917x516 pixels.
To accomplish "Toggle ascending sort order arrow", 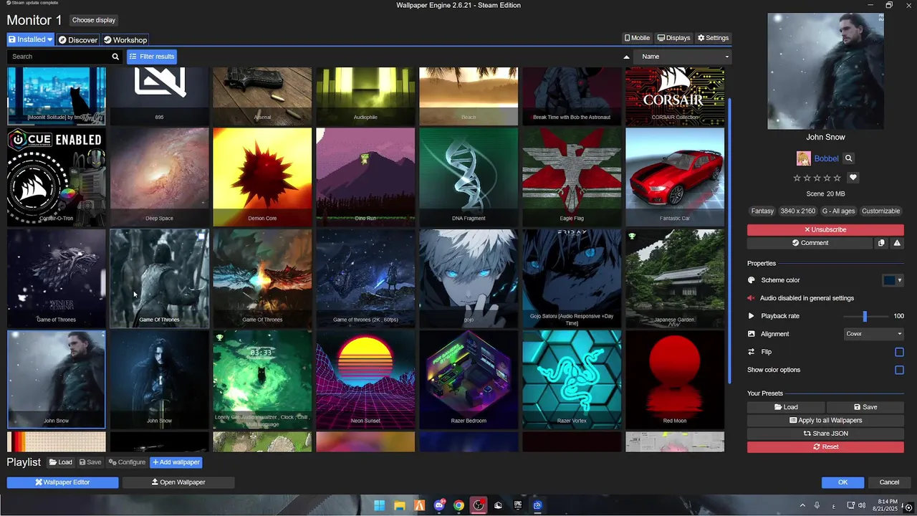I will (627, 57).
